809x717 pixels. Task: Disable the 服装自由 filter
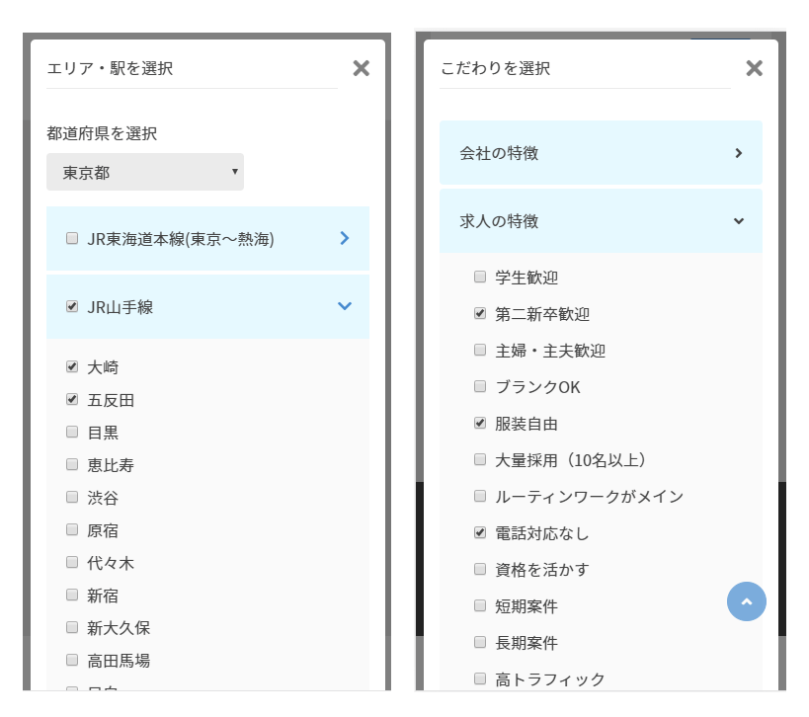click(x=479, y=424)
